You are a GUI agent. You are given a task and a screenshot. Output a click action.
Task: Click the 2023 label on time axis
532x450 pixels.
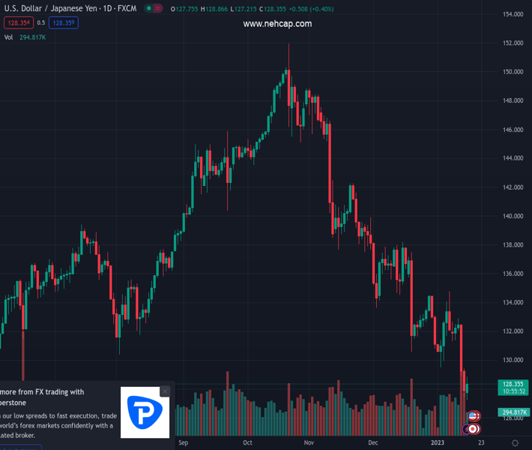[440, 443]
